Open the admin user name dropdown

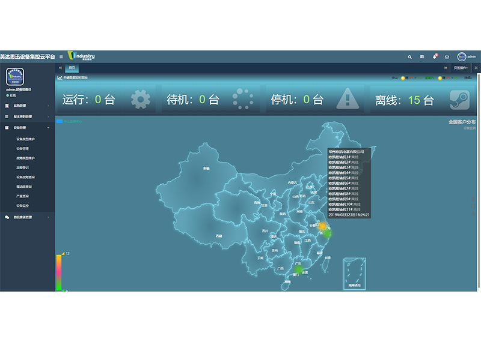pyautogui.click(x=472, y=56)
